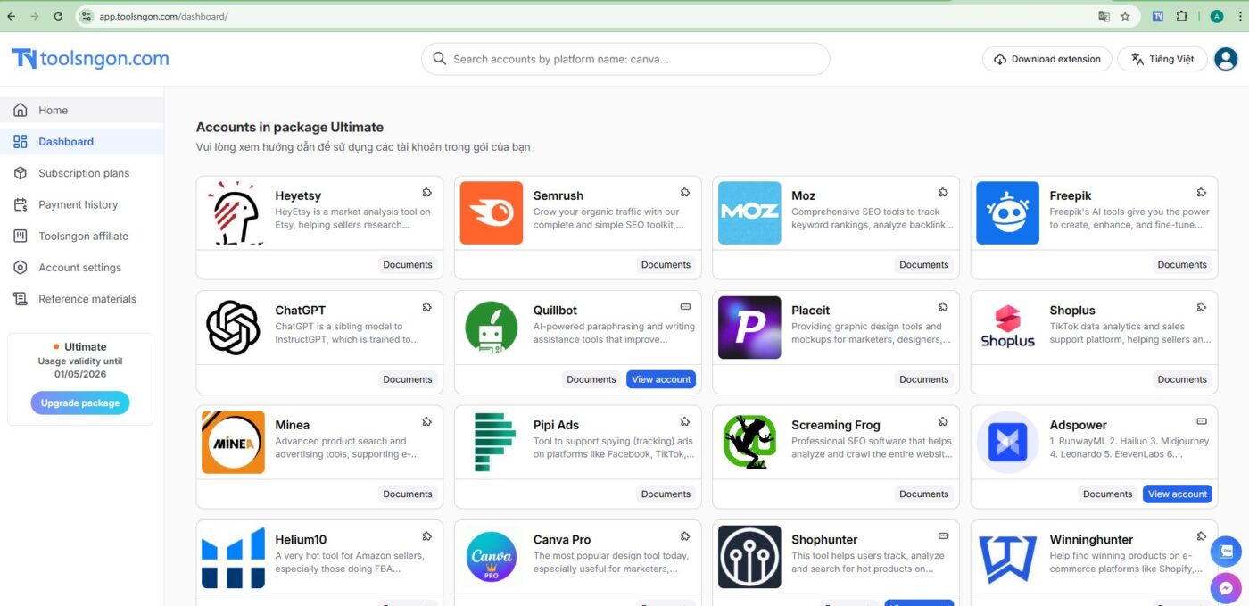Open Documents for Placeit
The image size is (1249, 606).
[x=924, y=379]
